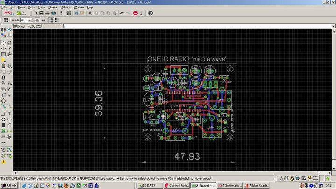Click the Save icon in the toolbar

[x=42, y=13]
